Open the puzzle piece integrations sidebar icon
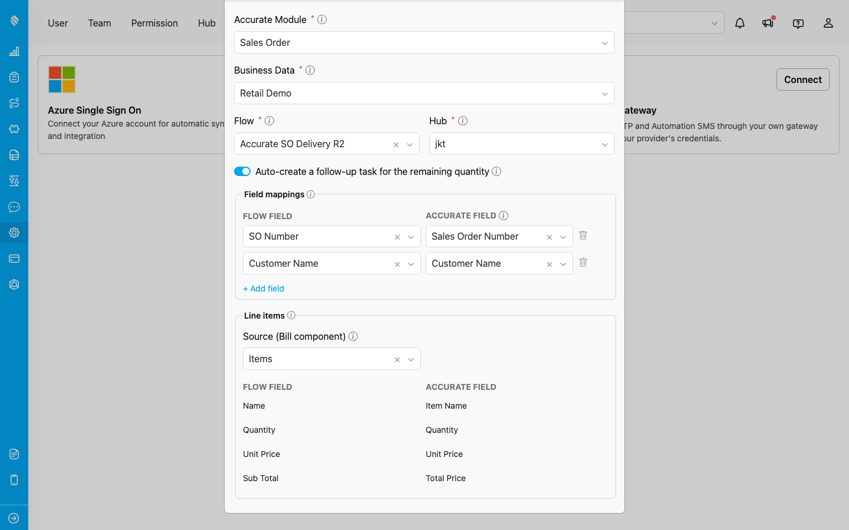849x530 pixels. tap(14, 129)
